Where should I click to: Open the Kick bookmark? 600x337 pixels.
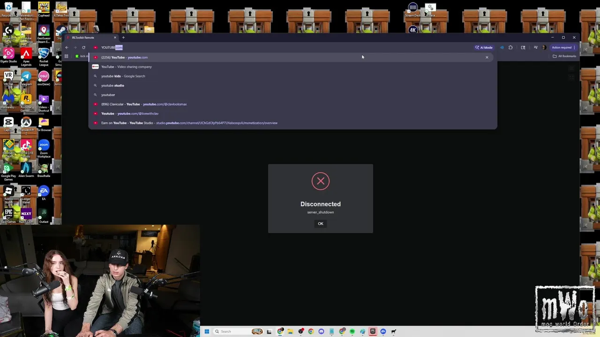82,56
